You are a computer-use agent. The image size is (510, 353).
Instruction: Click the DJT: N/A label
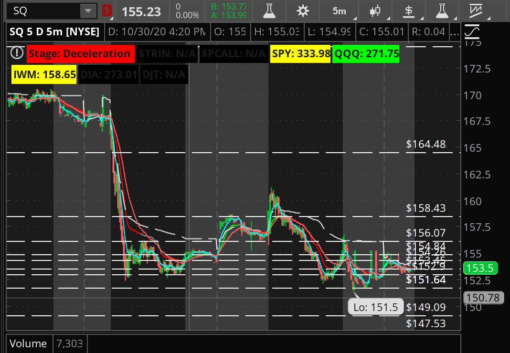[164, 74]
